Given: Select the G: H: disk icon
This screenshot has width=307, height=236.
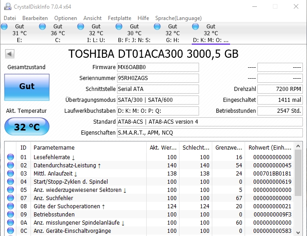Looking at the screenshot, I should coord(157,26).
